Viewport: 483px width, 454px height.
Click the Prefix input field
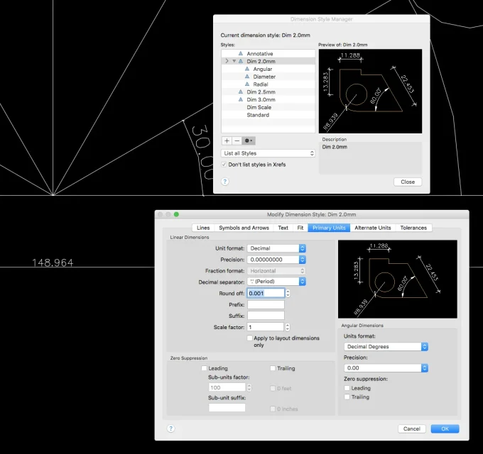coord(266,304)
